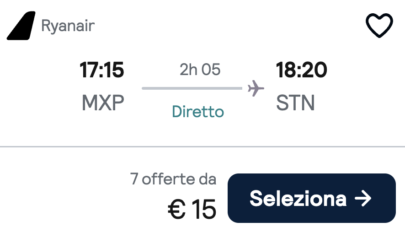
Task: Open the Ryanair airline name
Action: [68, 26]
